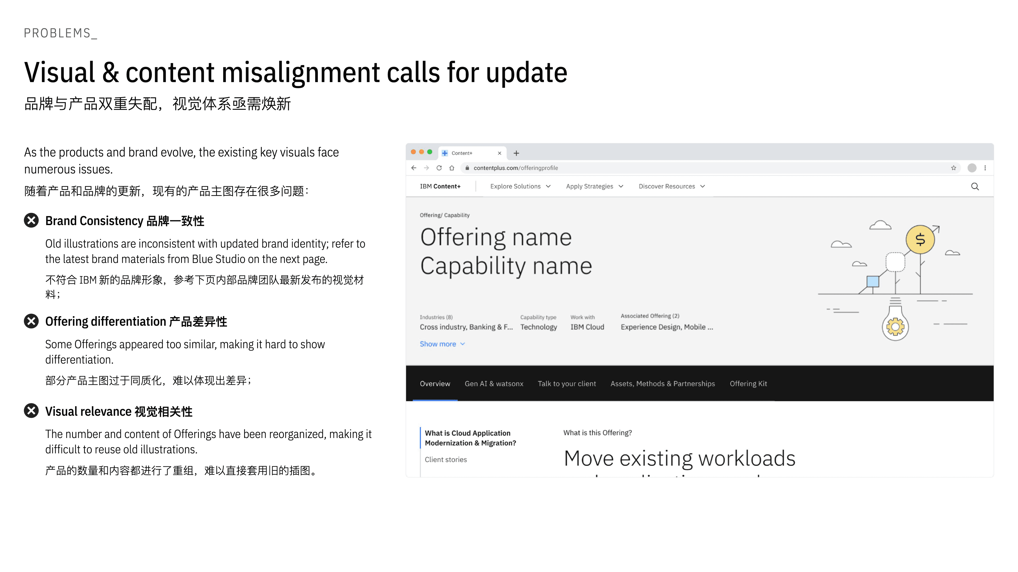Click the Capability name heading
Image resolution: width=1018 pixels, height=572 pixels.
tap(506, 266)
